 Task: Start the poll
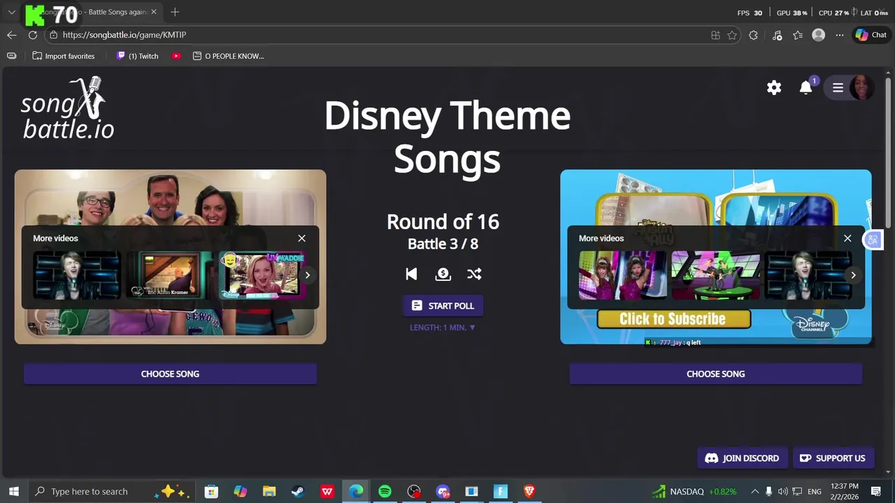tap(443, 306)
